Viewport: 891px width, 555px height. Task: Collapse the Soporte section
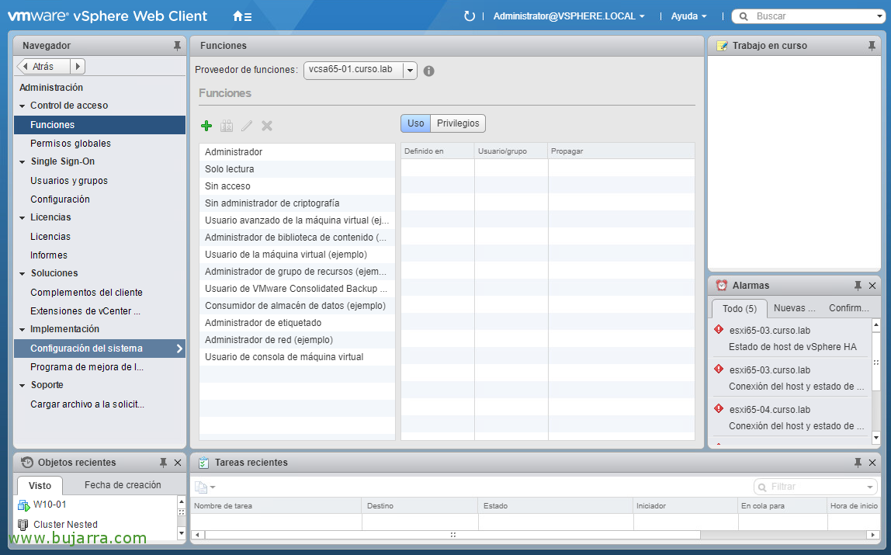(23, 385)
